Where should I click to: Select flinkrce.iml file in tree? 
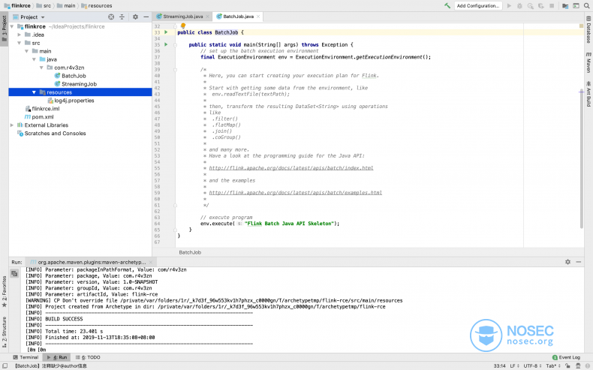pos(42,109)
